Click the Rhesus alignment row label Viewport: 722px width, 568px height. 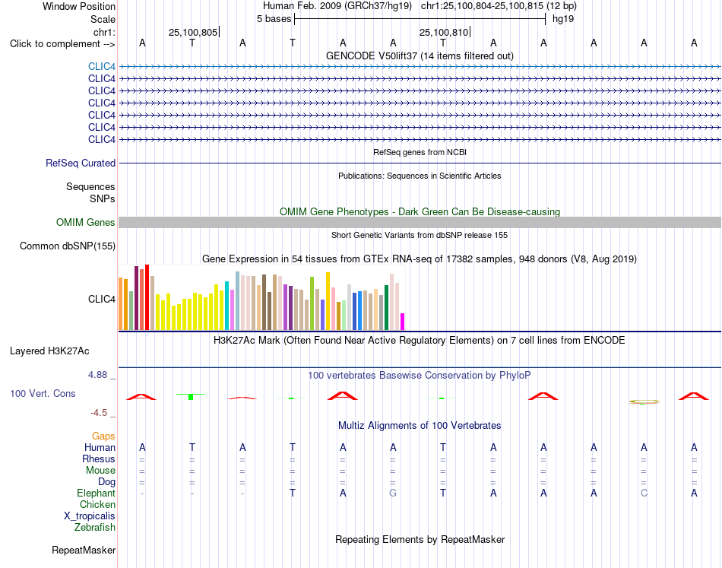[x=99, y=459]
